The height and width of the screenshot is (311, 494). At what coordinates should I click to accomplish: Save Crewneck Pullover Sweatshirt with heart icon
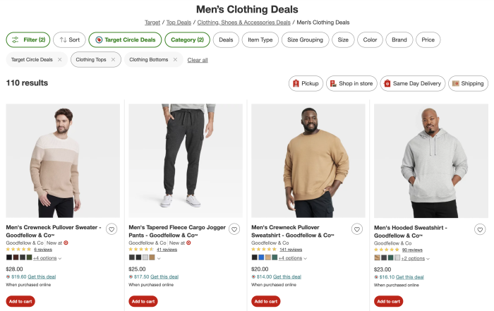point(357,229)
